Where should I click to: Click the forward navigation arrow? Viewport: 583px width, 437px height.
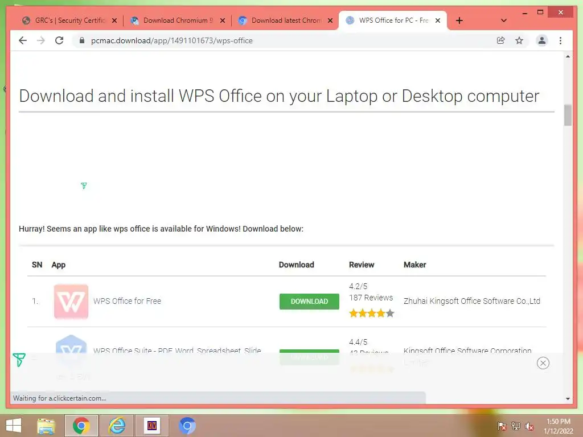coord(41,40)
